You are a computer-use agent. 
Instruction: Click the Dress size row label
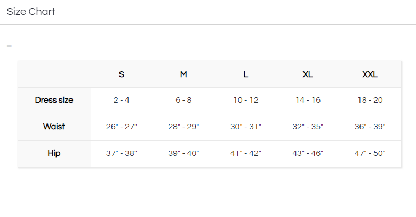coord(54,100)
